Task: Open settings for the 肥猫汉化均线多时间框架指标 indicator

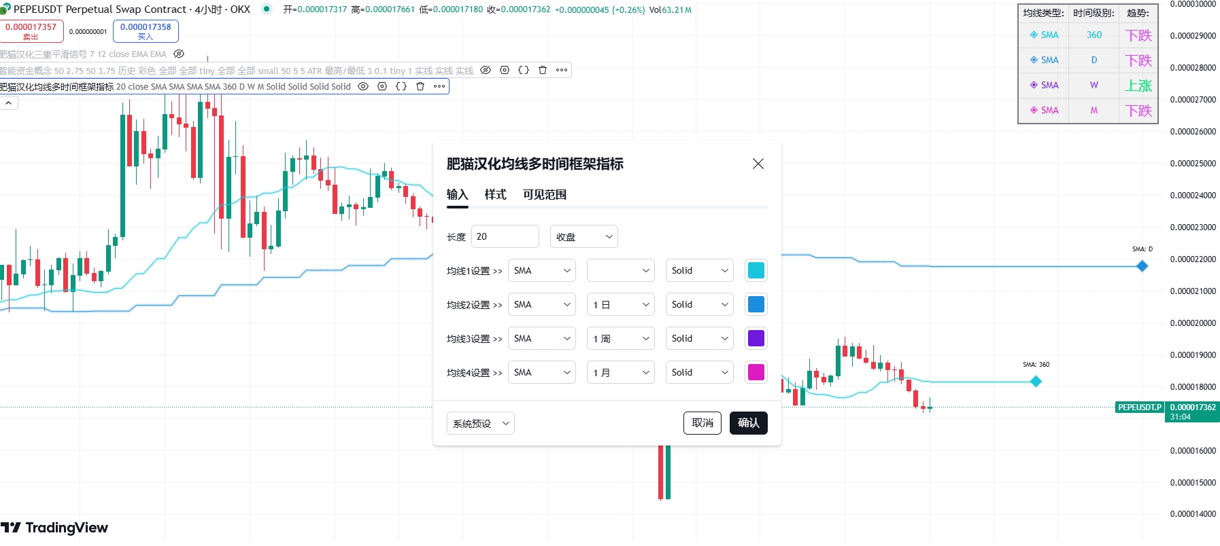Action: click(x=382, y=86)
